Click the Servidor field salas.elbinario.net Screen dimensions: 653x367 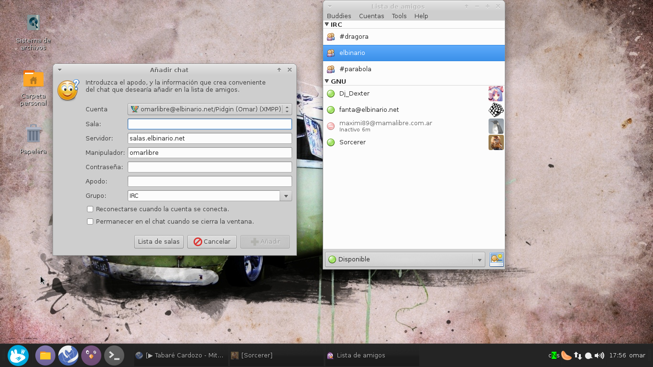pyautogui.click(x=210, y=139)
